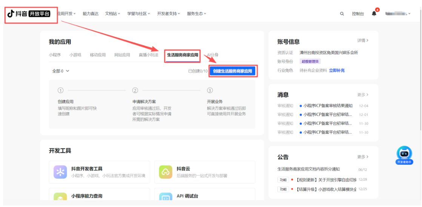
Task: Open the notification bell icon
Action: [374, 14]
